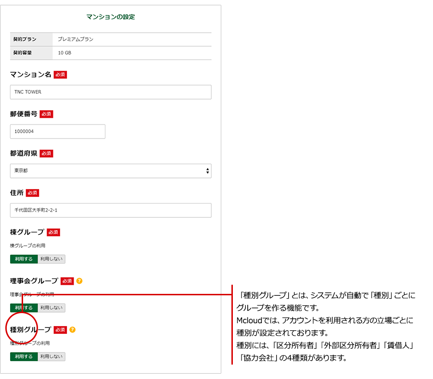Enable 利用する under 棟グループの利用
433x379 pixels.
tap(24, 259)
